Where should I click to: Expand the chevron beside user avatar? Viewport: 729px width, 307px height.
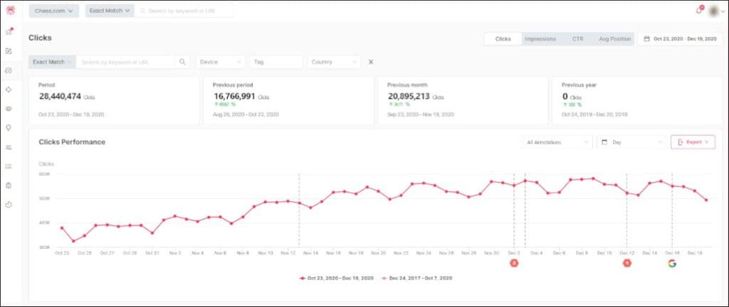(x=723, y=13)
